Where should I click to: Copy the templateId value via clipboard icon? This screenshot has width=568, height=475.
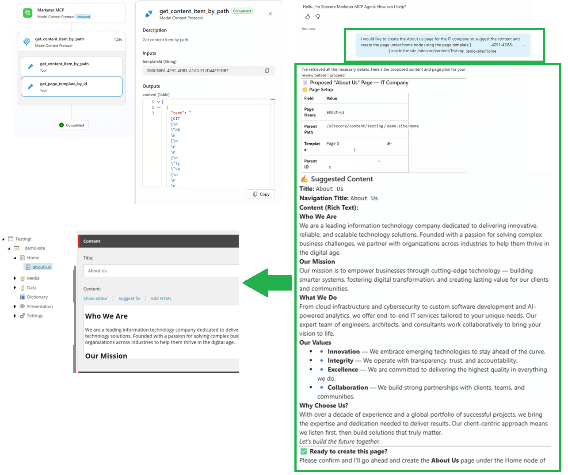pyautogui.click(x=267, y=71)
